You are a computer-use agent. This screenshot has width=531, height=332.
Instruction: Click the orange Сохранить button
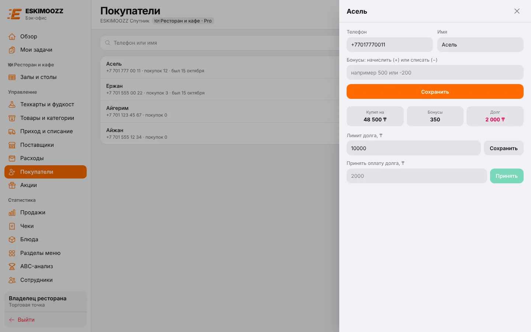click(435, 91)
